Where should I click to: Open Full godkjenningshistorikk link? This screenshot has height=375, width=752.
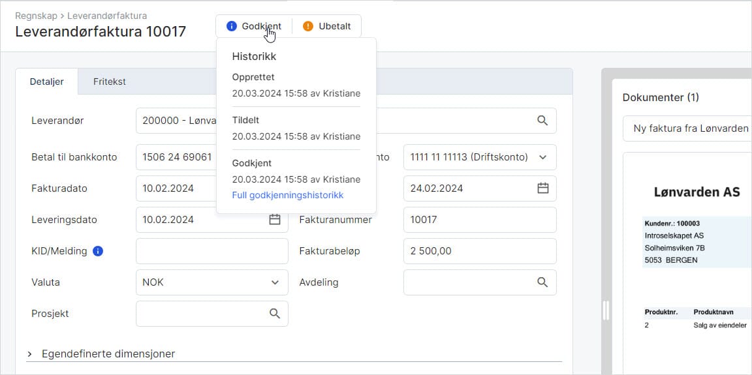[287, 195]
